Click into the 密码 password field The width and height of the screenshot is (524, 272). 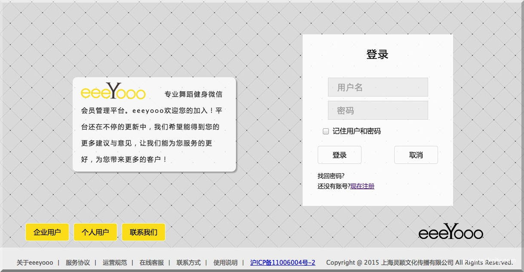[378, 110]
